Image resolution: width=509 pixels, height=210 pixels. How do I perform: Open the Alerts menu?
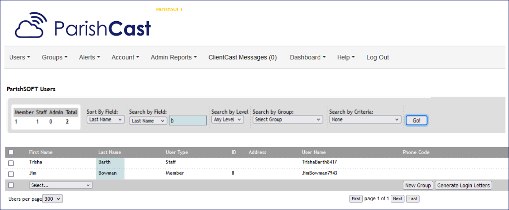(89, 58)
